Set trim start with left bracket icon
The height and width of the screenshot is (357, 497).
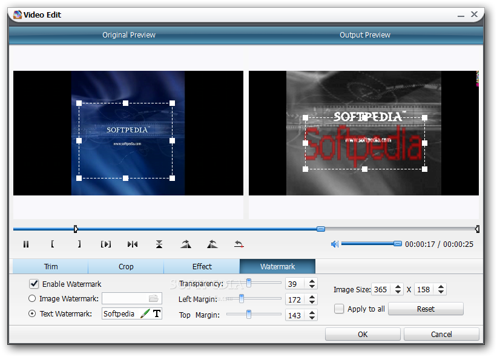[x=53, y=244]
